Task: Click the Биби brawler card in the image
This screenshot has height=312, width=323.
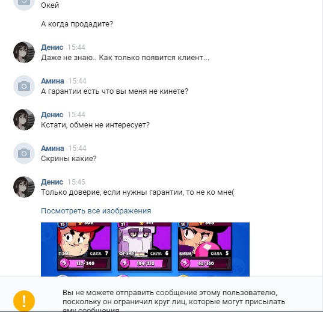Action: tap(205, 246)
